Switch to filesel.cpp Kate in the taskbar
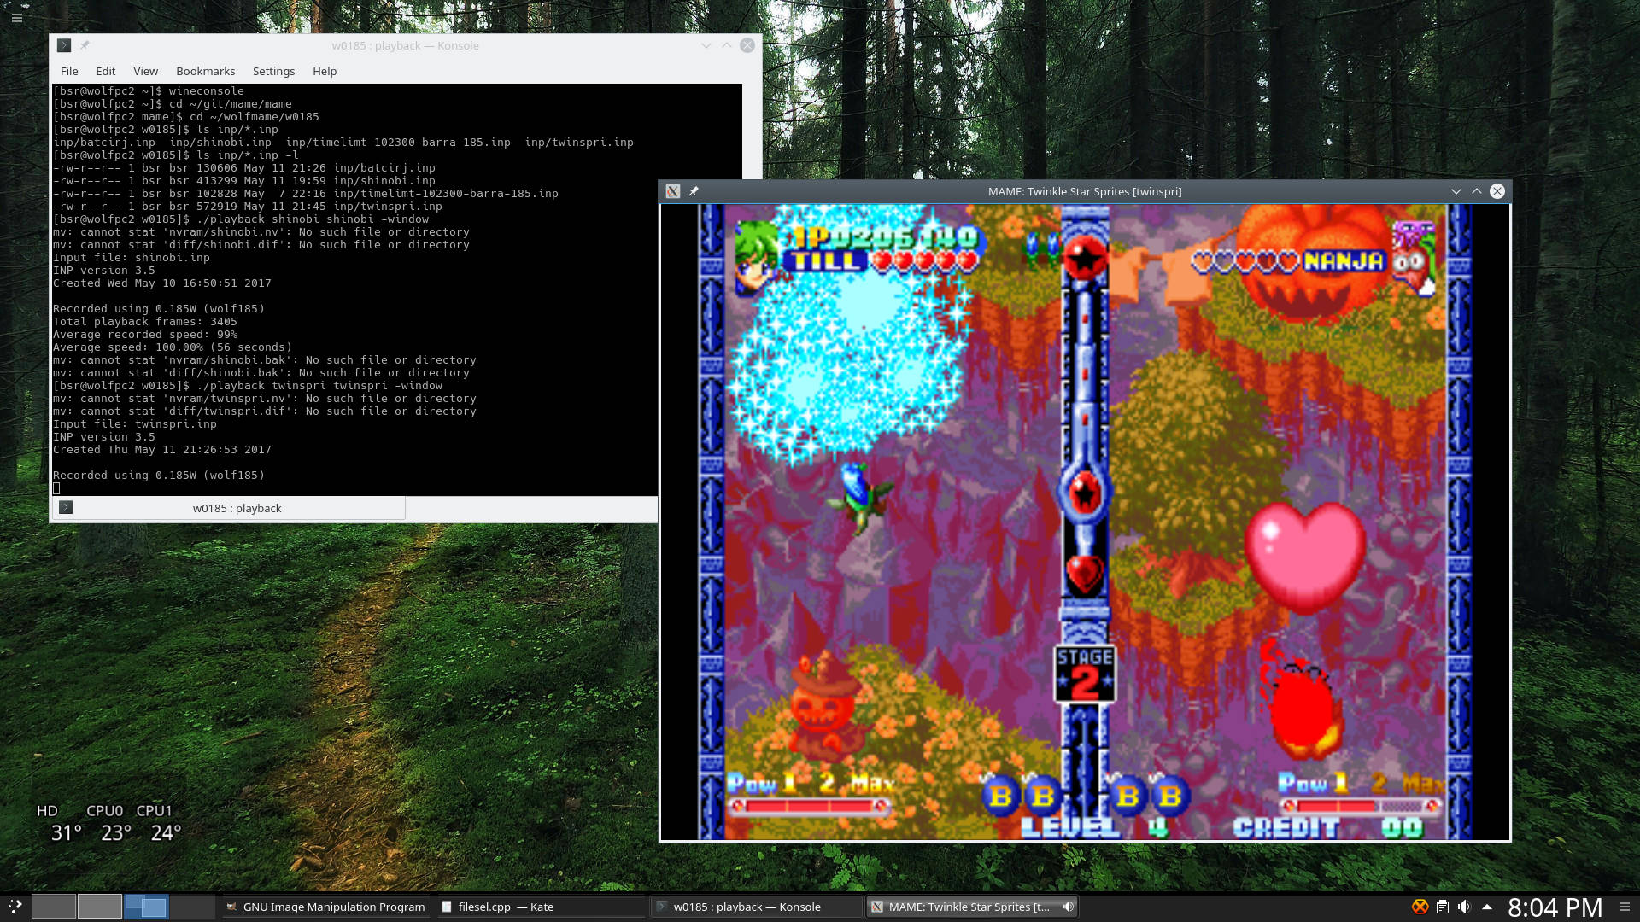The image size is (1640, 922). (541, 907)
